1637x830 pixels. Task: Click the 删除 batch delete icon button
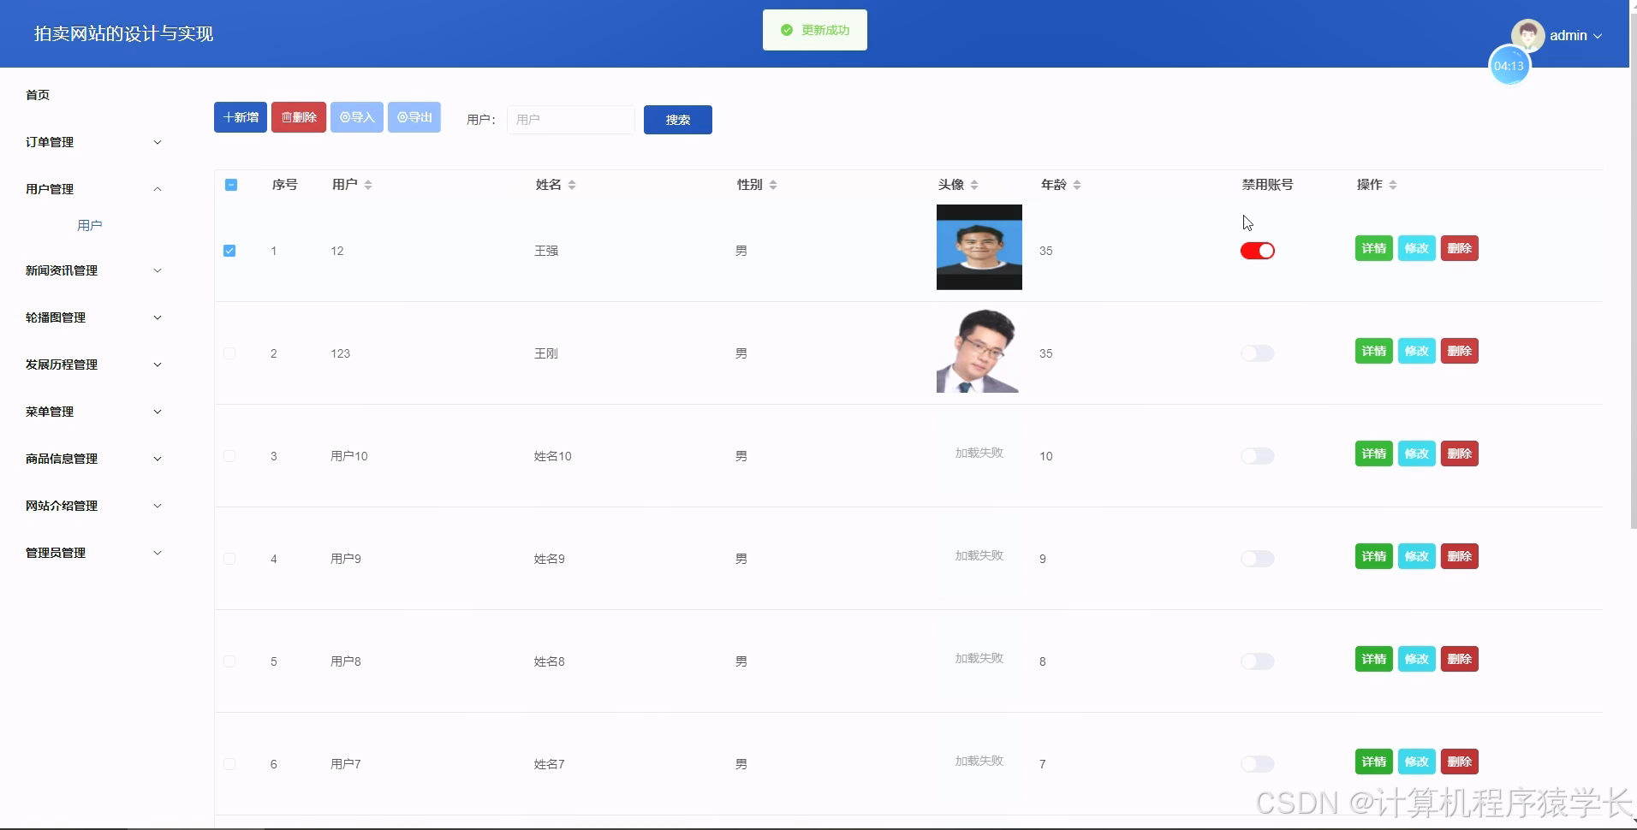click(287, 117)
